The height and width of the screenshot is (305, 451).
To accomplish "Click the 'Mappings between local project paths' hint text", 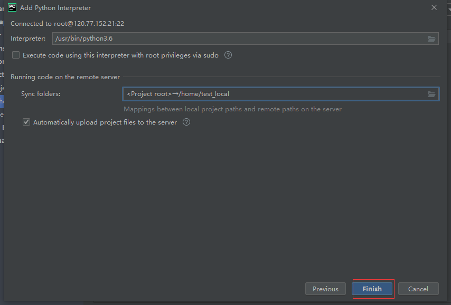I will click(232, 109).
